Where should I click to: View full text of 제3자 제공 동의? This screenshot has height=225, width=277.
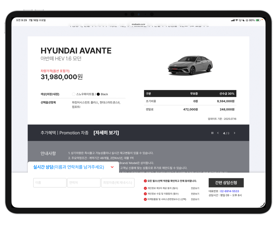click(195, 188)
